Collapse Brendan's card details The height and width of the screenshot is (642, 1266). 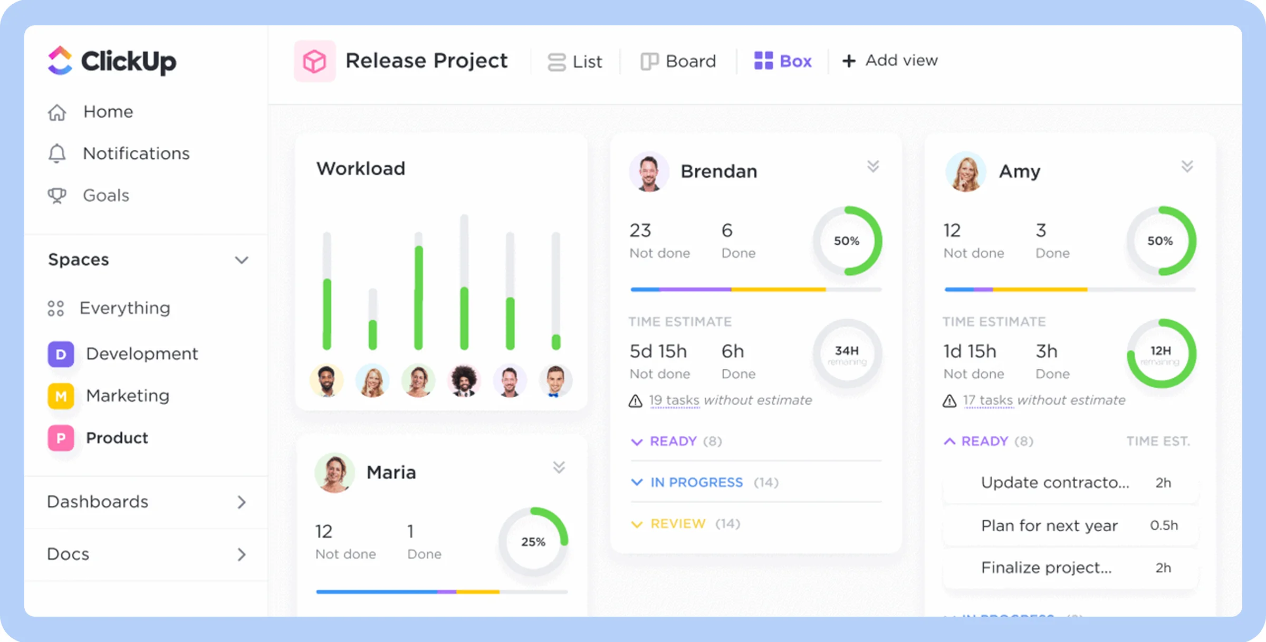click(x=873, y=166)
